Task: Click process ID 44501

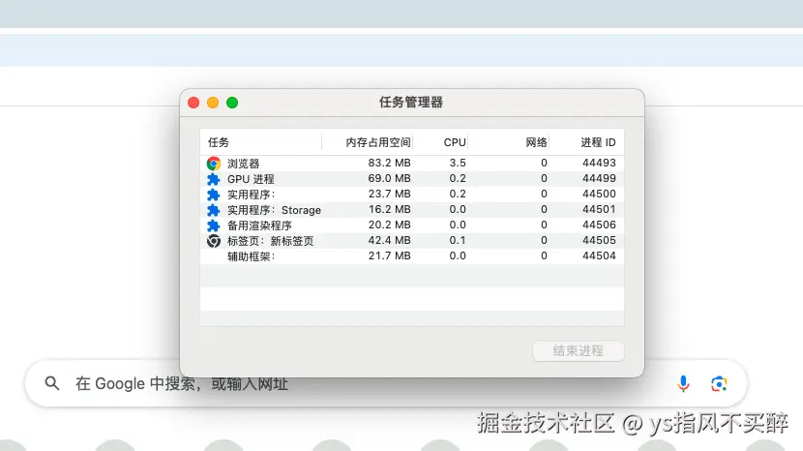Action: tap(599, 209)
